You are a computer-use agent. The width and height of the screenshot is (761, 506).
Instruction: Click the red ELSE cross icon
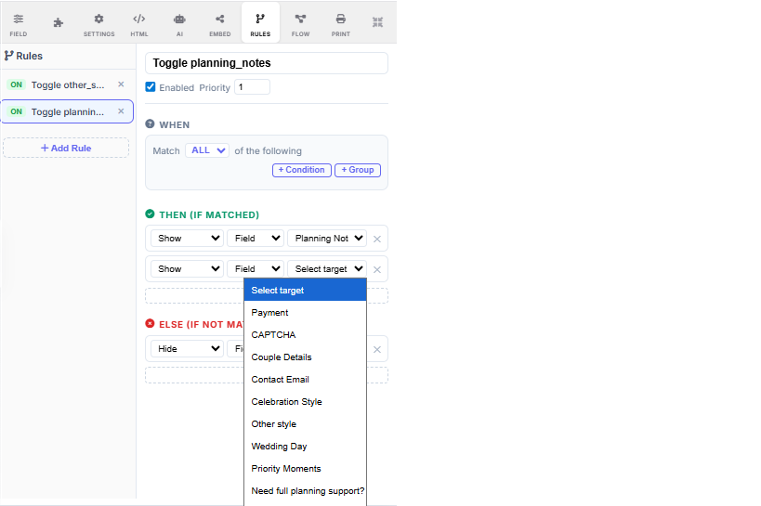click(150, 324)
